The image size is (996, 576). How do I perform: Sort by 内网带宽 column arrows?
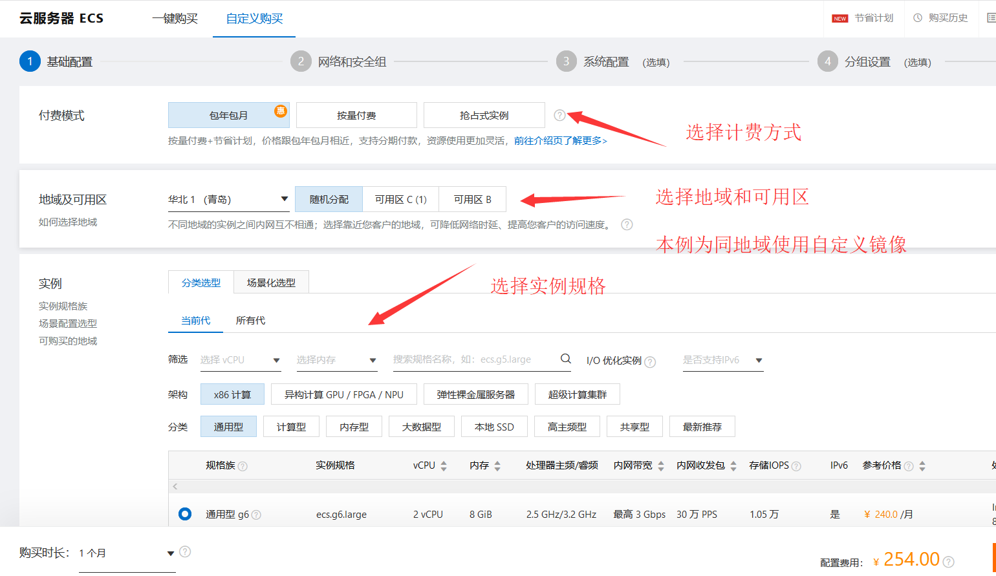661,465
